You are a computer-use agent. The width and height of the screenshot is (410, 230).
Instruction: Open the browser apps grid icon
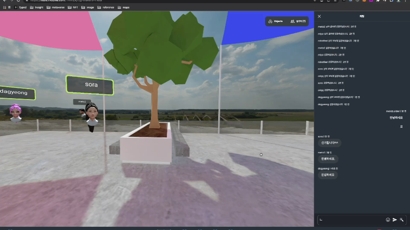click(5, 7)
